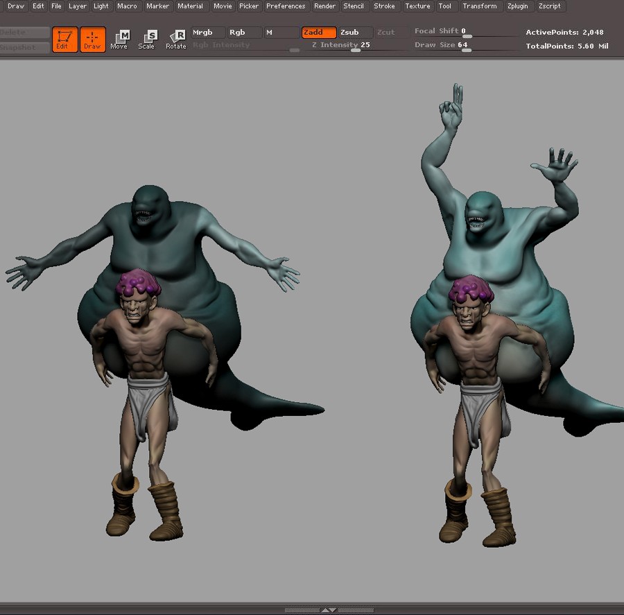This screenshot has width=624, height=615.
Task: Activate the Edit mode icon
Action: pos(64,40)
